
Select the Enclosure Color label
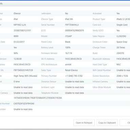click(100, 42)
